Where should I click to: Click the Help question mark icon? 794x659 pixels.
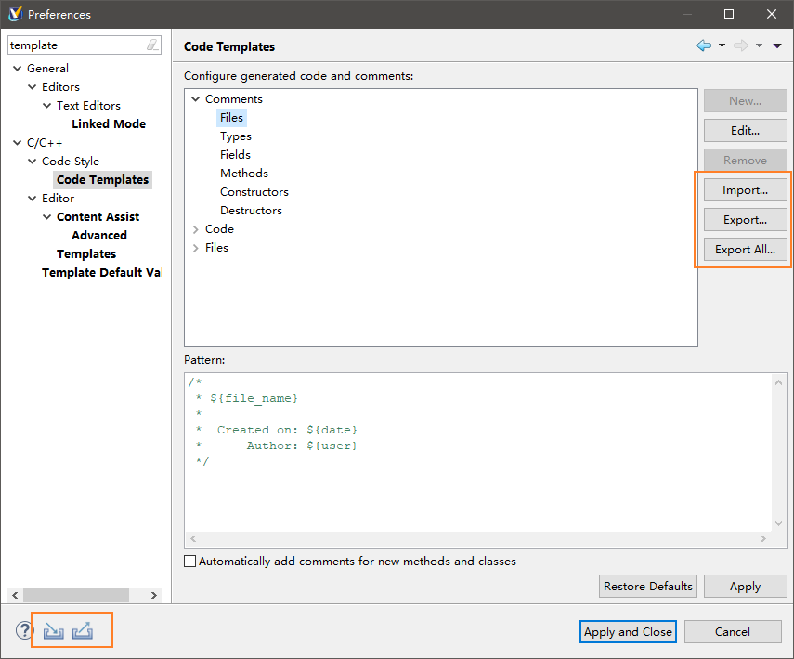tap(24, 630)
